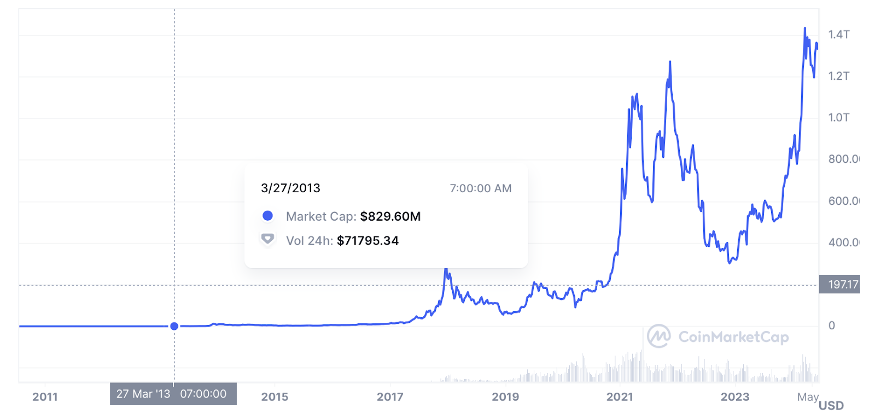Image resolution: width=875 pixels, height=420 pixels.
Task: Click the $829.60M market cap value
Action: [x=390, y=216]
